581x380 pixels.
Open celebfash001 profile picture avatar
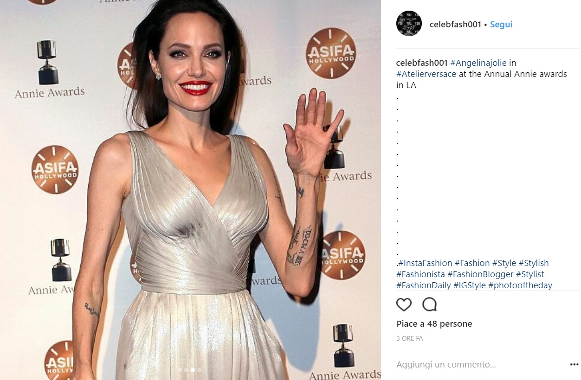pos(409,24)
